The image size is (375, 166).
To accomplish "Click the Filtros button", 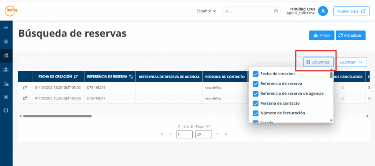I will pos(321,35).
